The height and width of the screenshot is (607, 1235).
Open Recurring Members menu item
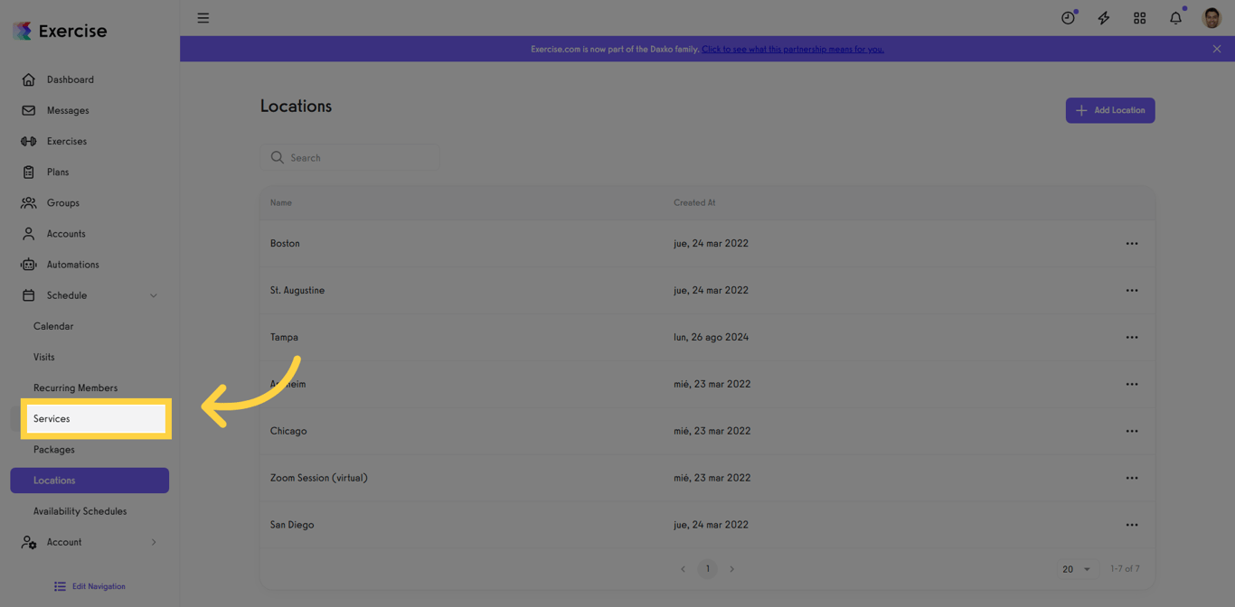point(75,388)
